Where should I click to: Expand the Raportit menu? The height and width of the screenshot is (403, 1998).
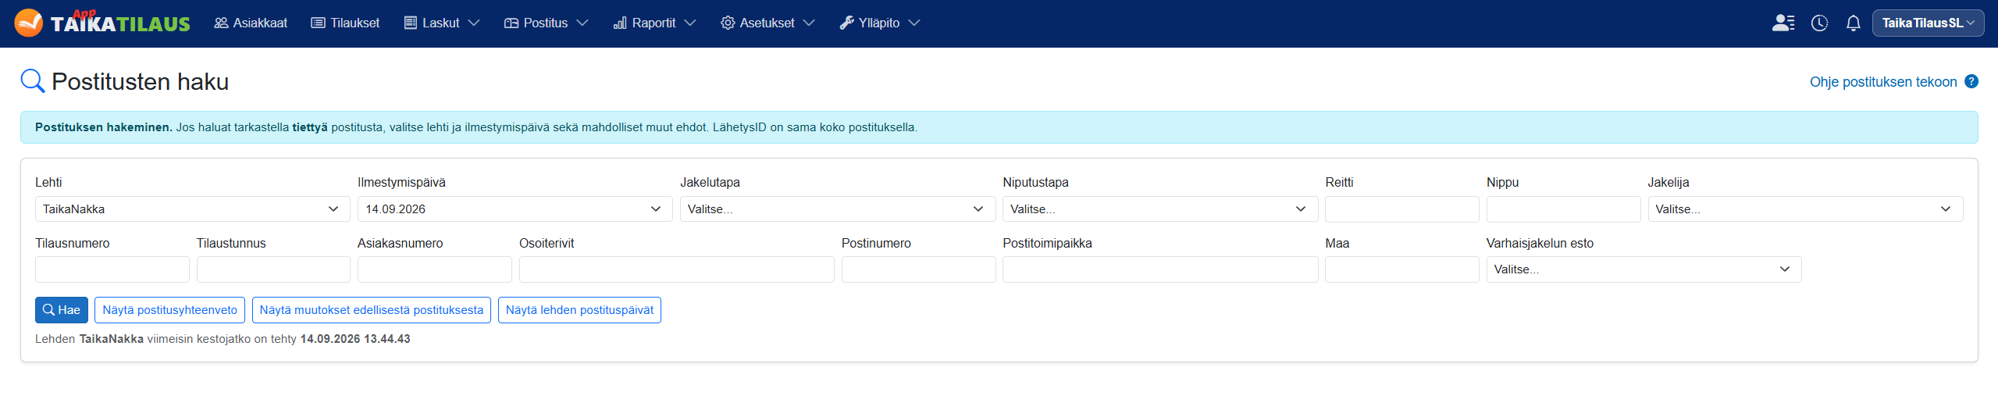click(x=654, y=23)
